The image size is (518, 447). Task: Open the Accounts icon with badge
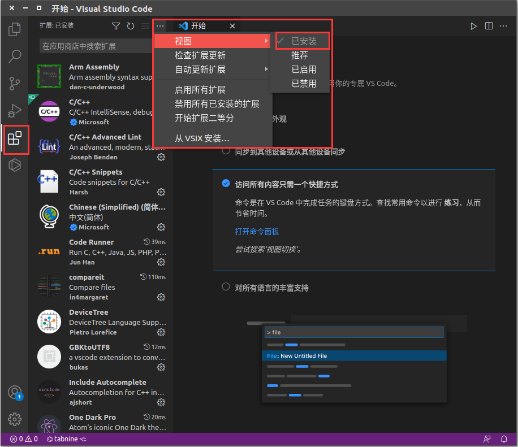[x=15, y=393]
